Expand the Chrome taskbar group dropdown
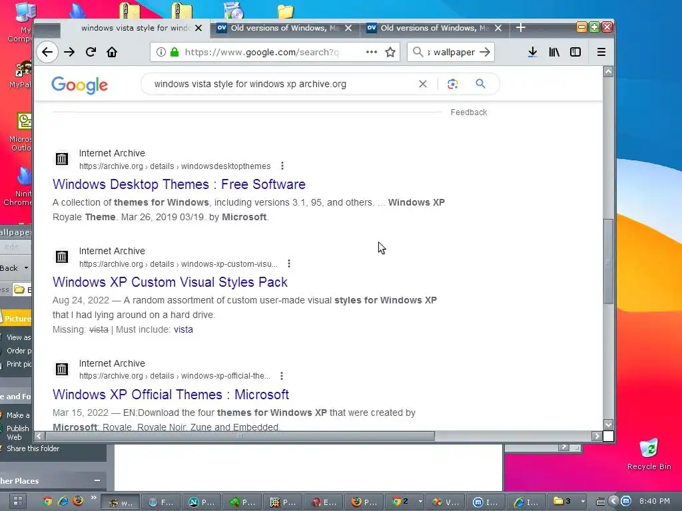The width and height of the screenshot is (682, 511). [x=420, y=502]
